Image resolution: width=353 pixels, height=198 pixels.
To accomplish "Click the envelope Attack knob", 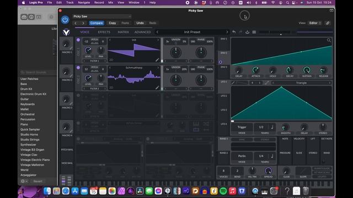I will tap(256, 70).
